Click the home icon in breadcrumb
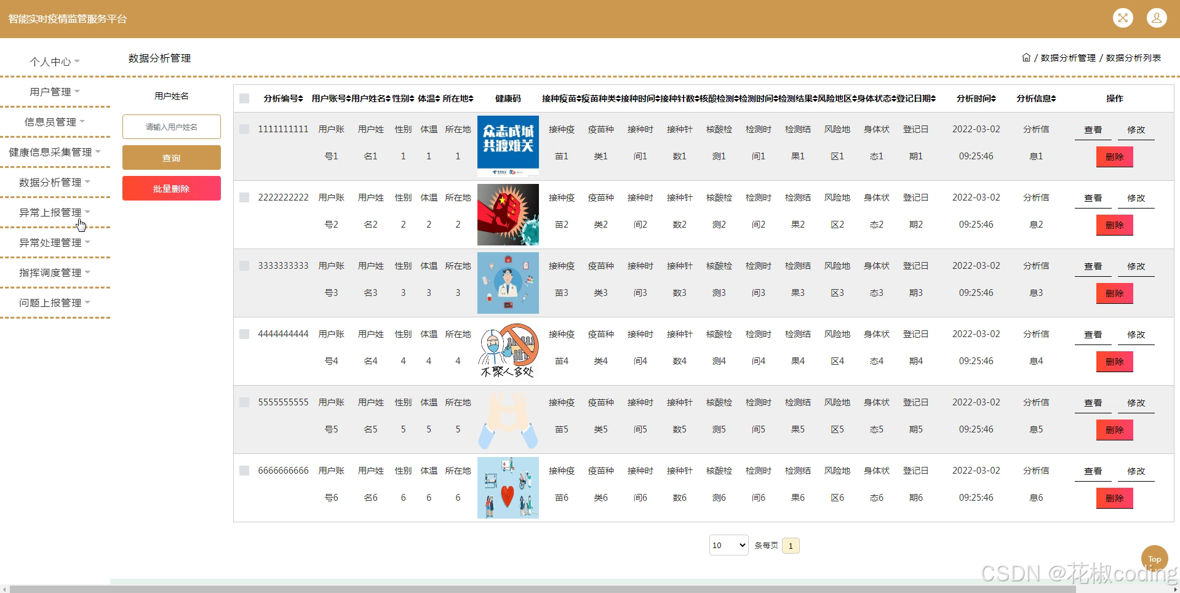This screenshot has height=593, width=1180. (1026, 57)
